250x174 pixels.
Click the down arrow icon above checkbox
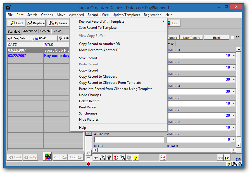click(88, 153)
